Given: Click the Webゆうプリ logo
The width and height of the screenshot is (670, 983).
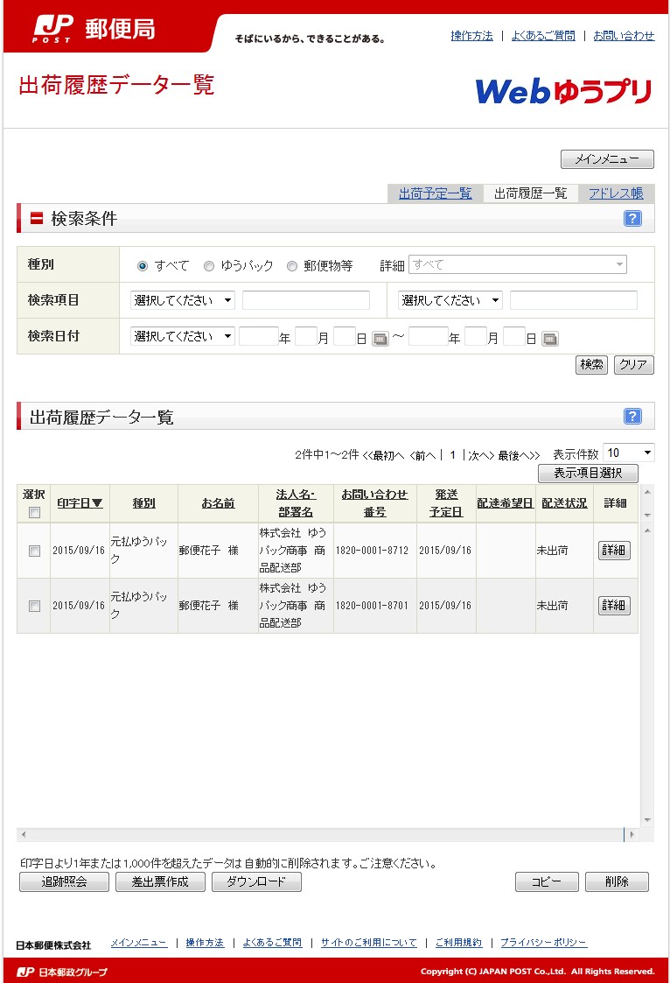Looking at the screenshot, I should tap(563, 92).
